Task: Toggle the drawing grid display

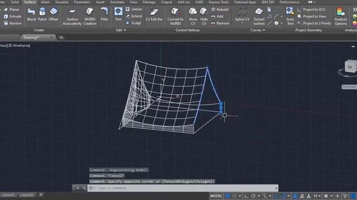Action: pos(227,196)
